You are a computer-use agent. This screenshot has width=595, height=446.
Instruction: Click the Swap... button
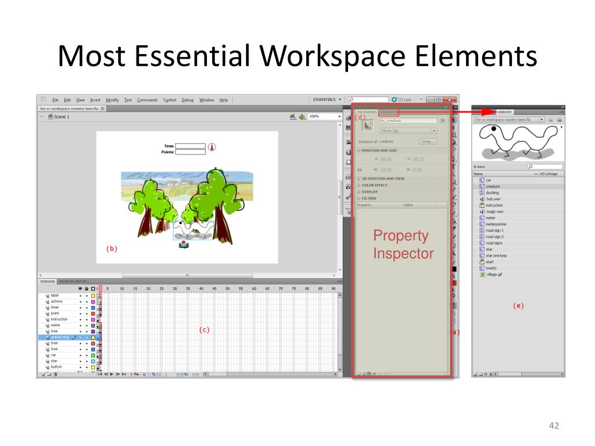tap(428, 142)
